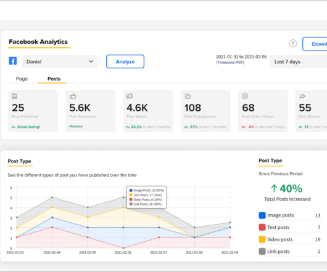Click the up arrow beside Great Going!
This screenshot has height=272, width=327.
(14, 127)
